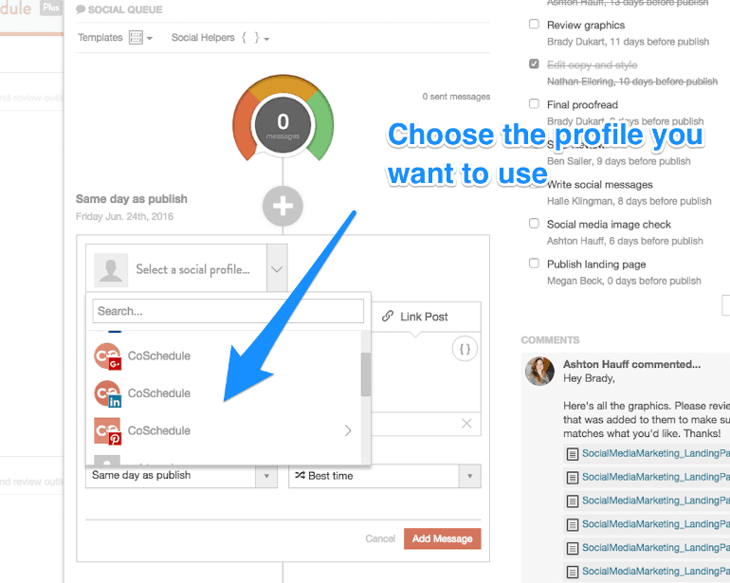Open the Select a social profile dropdown arrow

pyautogui.click(x=277, y=269)
